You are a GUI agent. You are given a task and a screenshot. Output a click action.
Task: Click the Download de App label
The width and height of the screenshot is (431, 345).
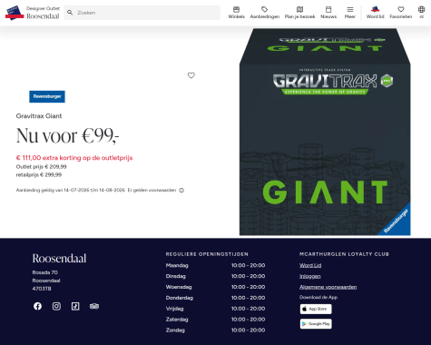click(318, 297)
